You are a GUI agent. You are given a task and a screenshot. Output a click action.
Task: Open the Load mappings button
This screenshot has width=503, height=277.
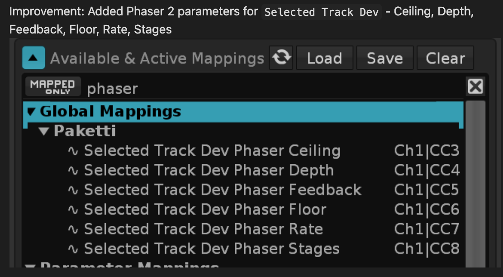pyautogui.click(x=325, y=58)
